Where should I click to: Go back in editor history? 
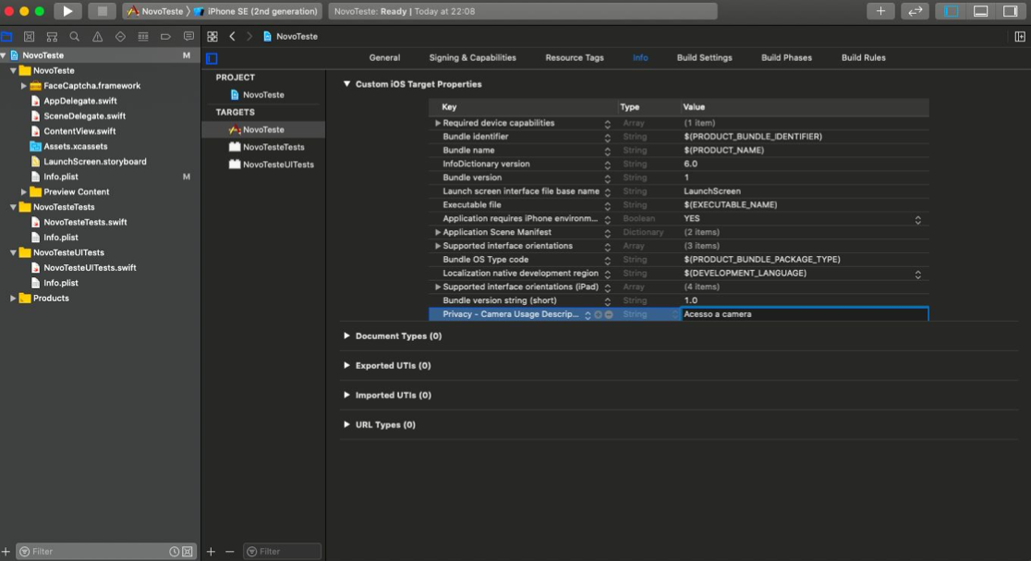(232, 37)
